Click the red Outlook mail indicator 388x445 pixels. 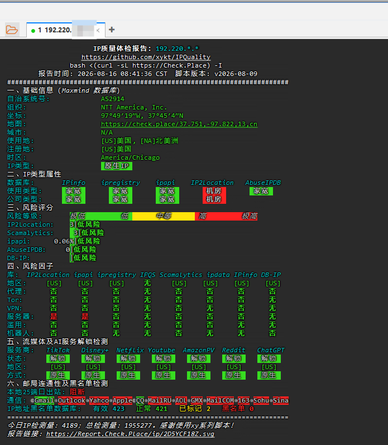pos(71,401)
